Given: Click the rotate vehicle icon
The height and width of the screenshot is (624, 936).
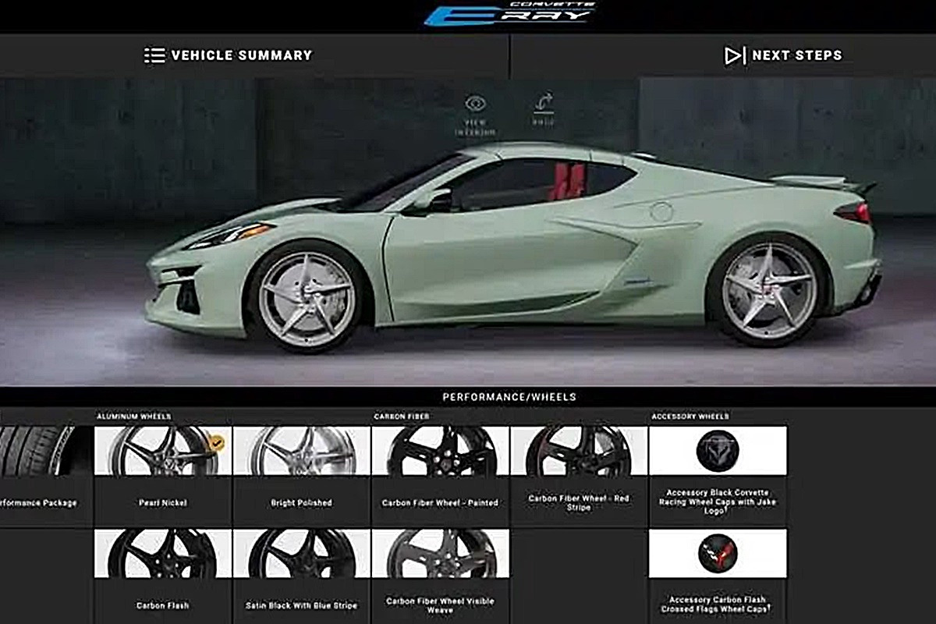Looking at the screenshot, I should pyautogui.click(x=544, y=103).
